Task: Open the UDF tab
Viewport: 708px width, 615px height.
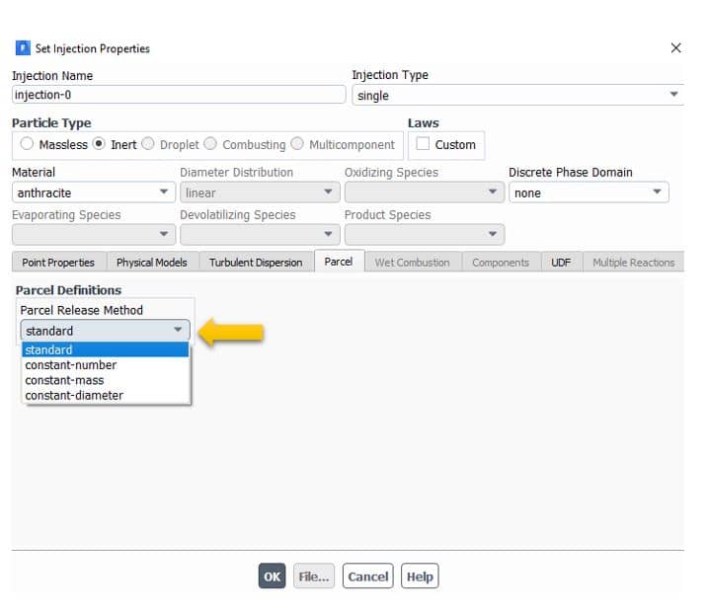Action: pos(561,263)
